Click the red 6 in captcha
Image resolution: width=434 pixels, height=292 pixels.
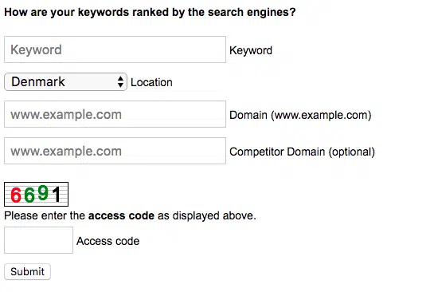16,195
